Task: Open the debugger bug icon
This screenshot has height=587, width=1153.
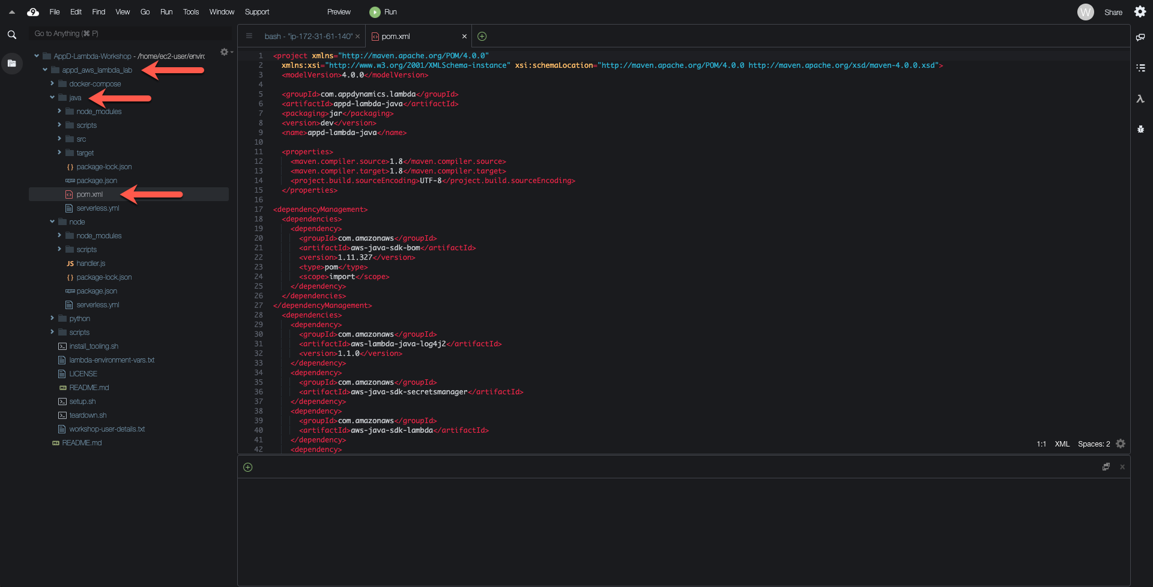Action: click(x=1140, y=129)
